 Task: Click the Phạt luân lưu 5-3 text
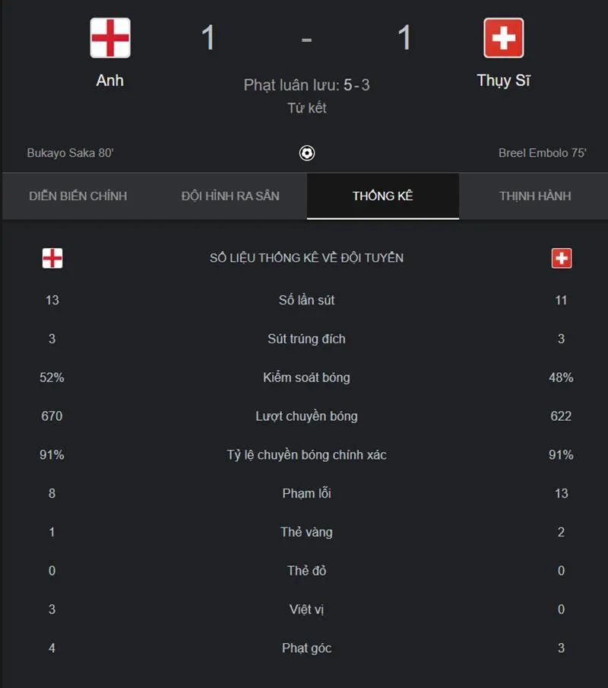pyautogui.click(x=306, y=85)
